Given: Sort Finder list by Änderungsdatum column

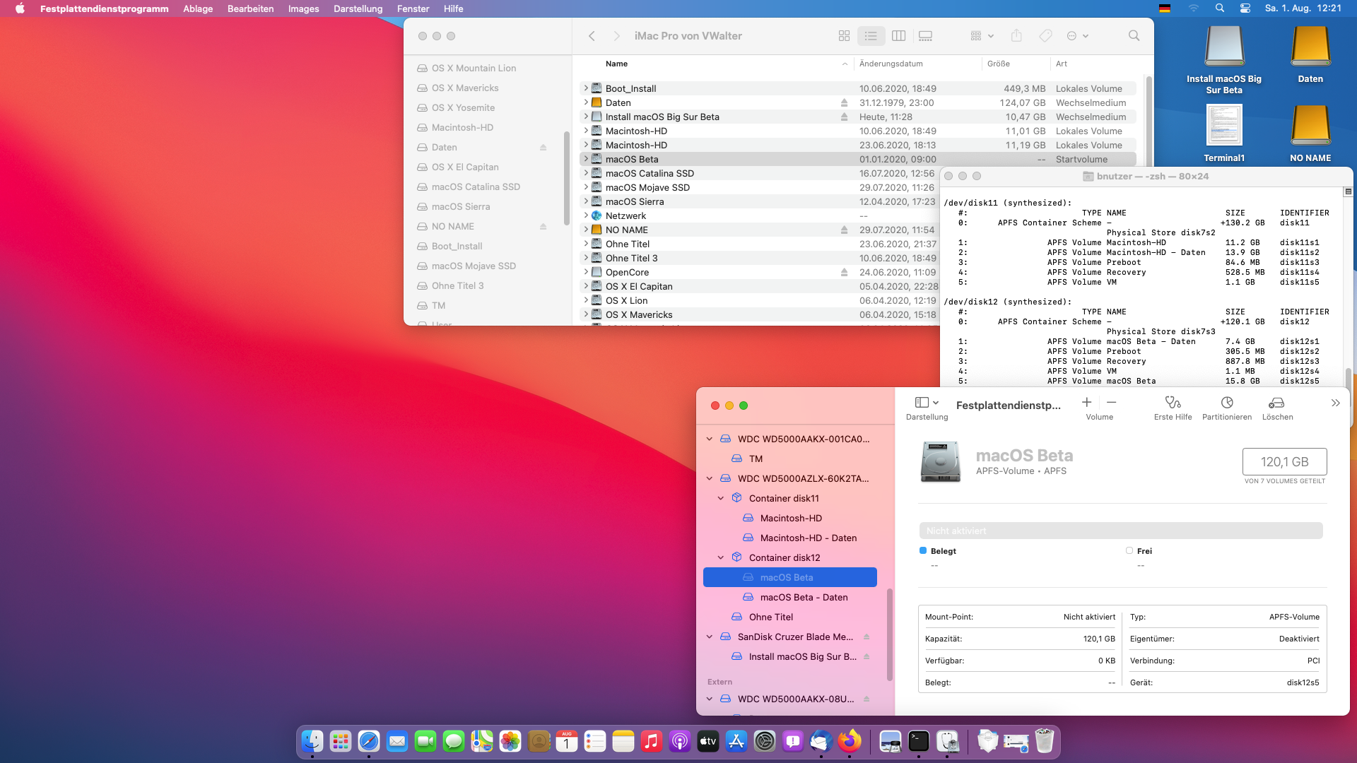Looking at the screenshot, I should click(891, 64).
